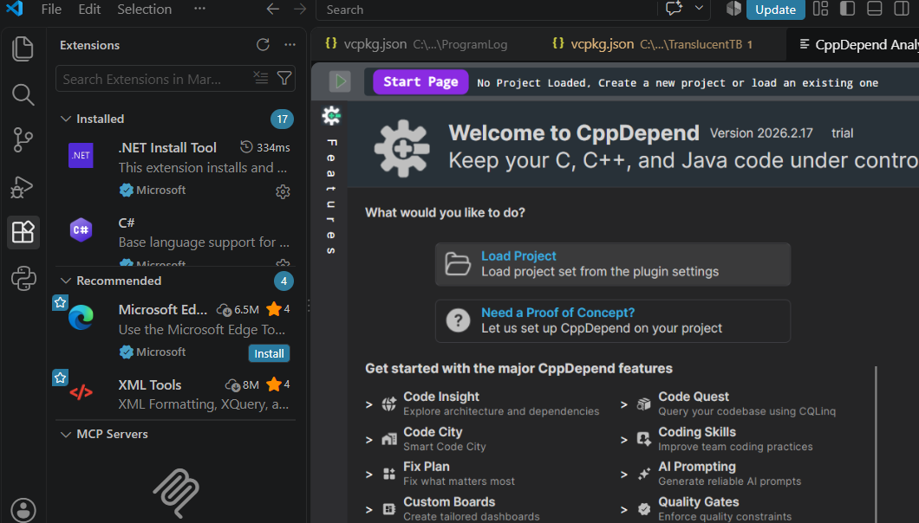Viewport: 919px width, 523px height.
Task: Expand Code Insight chevron
Action: [x=369, y=404]
